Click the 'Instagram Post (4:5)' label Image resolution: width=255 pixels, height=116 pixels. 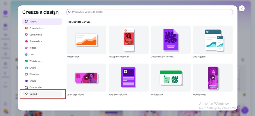pos(119,57)
